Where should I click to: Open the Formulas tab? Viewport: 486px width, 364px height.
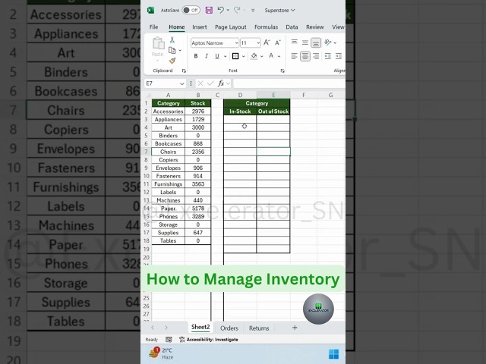click(267, 27)
